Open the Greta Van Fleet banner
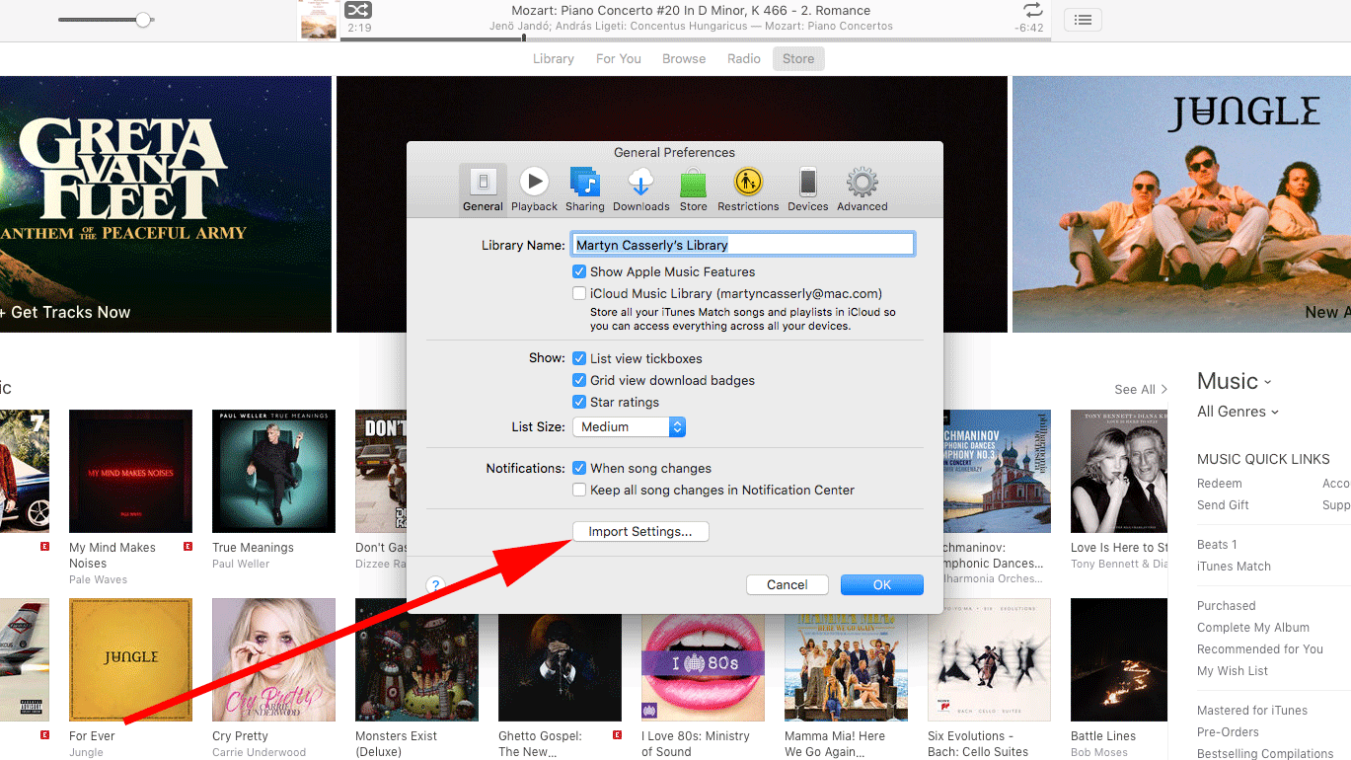This screenshot has height=760, width=1351. (x=166, y=204)
